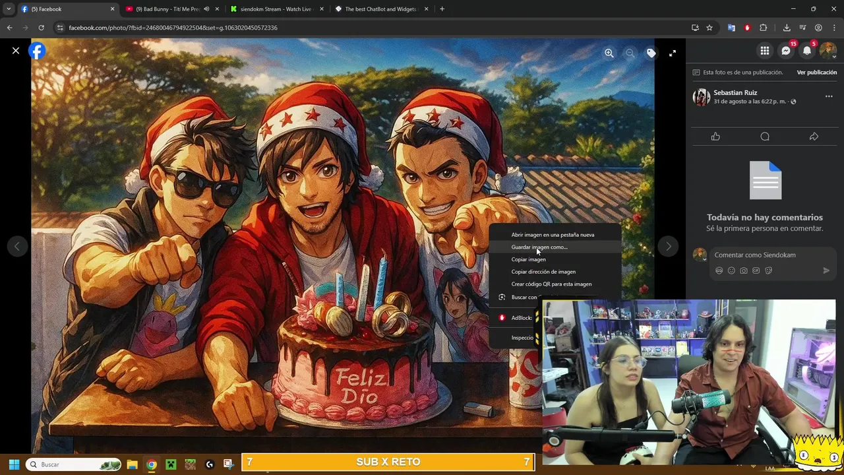This screenshot has width=844, height=475.
Task: Send the comment with arrow icon
Action: coord(826,270)
